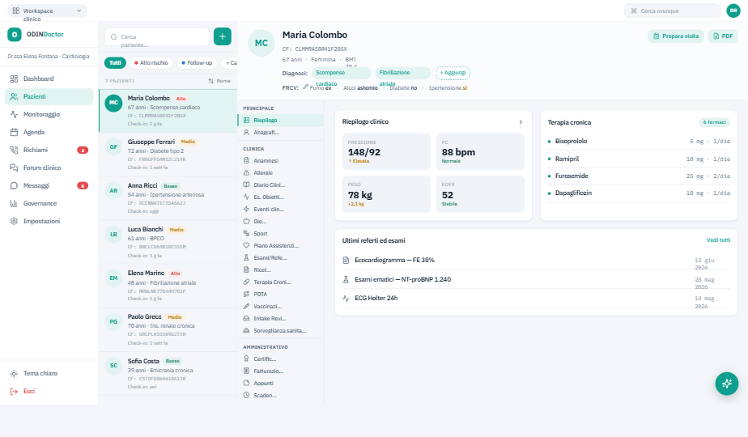Select patient Giuseppe Ferrari
Viewport: 748px width, 437px height.
point(168,154)
